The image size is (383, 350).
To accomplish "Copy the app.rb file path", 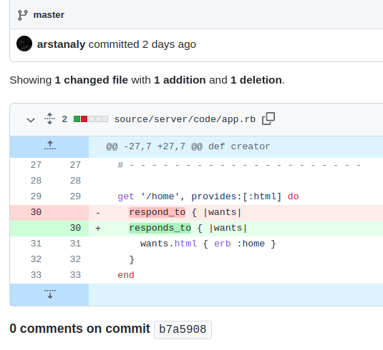I will (268, 119).
